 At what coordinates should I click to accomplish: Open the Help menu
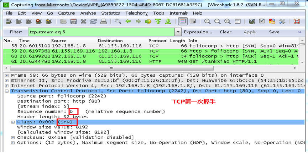point(197,13)
